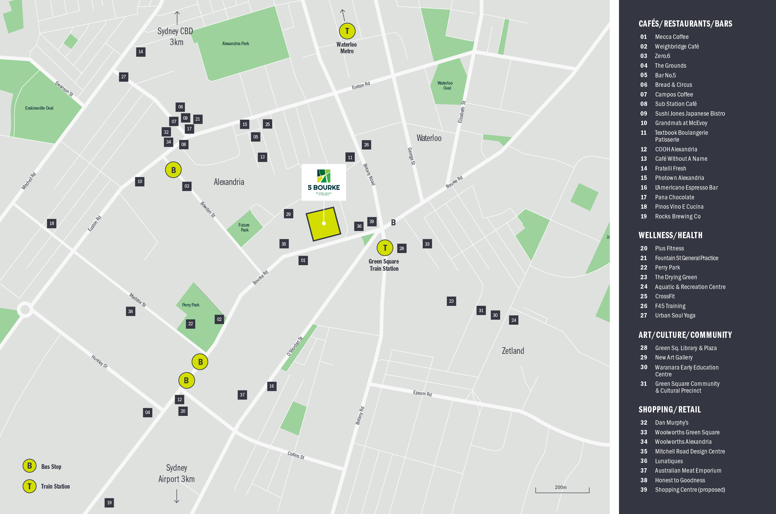
Task: Click map marker 26 near Botany Road
Action: (366, 144)
